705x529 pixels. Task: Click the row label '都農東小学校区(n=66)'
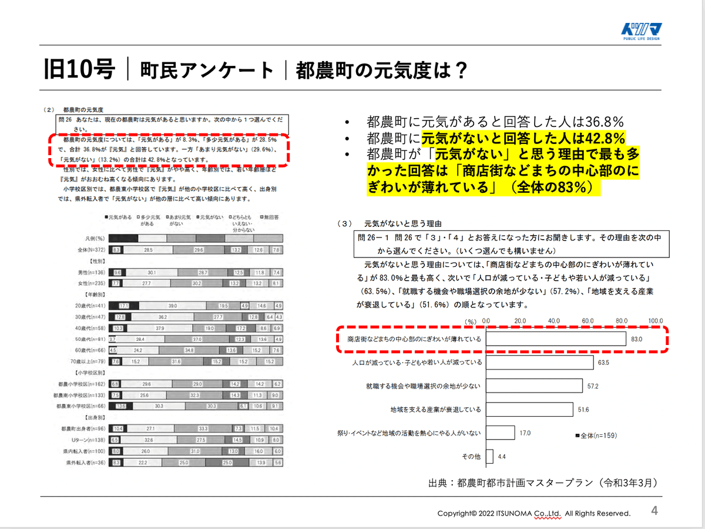point(81,406)
